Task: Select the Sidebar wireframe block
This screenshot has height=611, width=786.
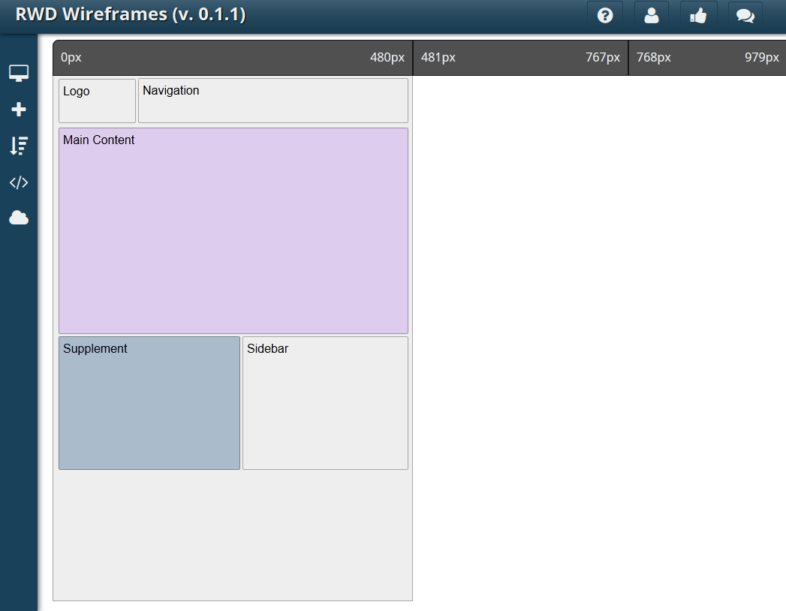Action: [x=325, y=403]
